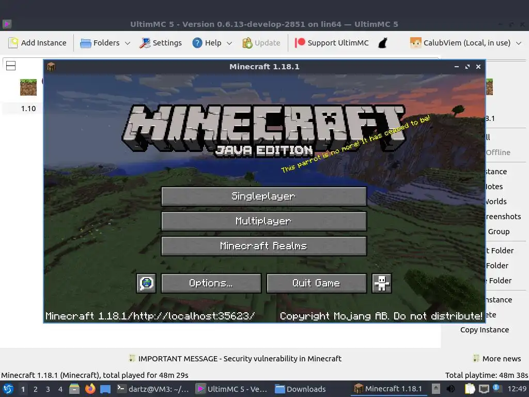Screen dimensions: 529x397
Task: Click the show desktop taskbar icon
Action: tap(105, 389)
